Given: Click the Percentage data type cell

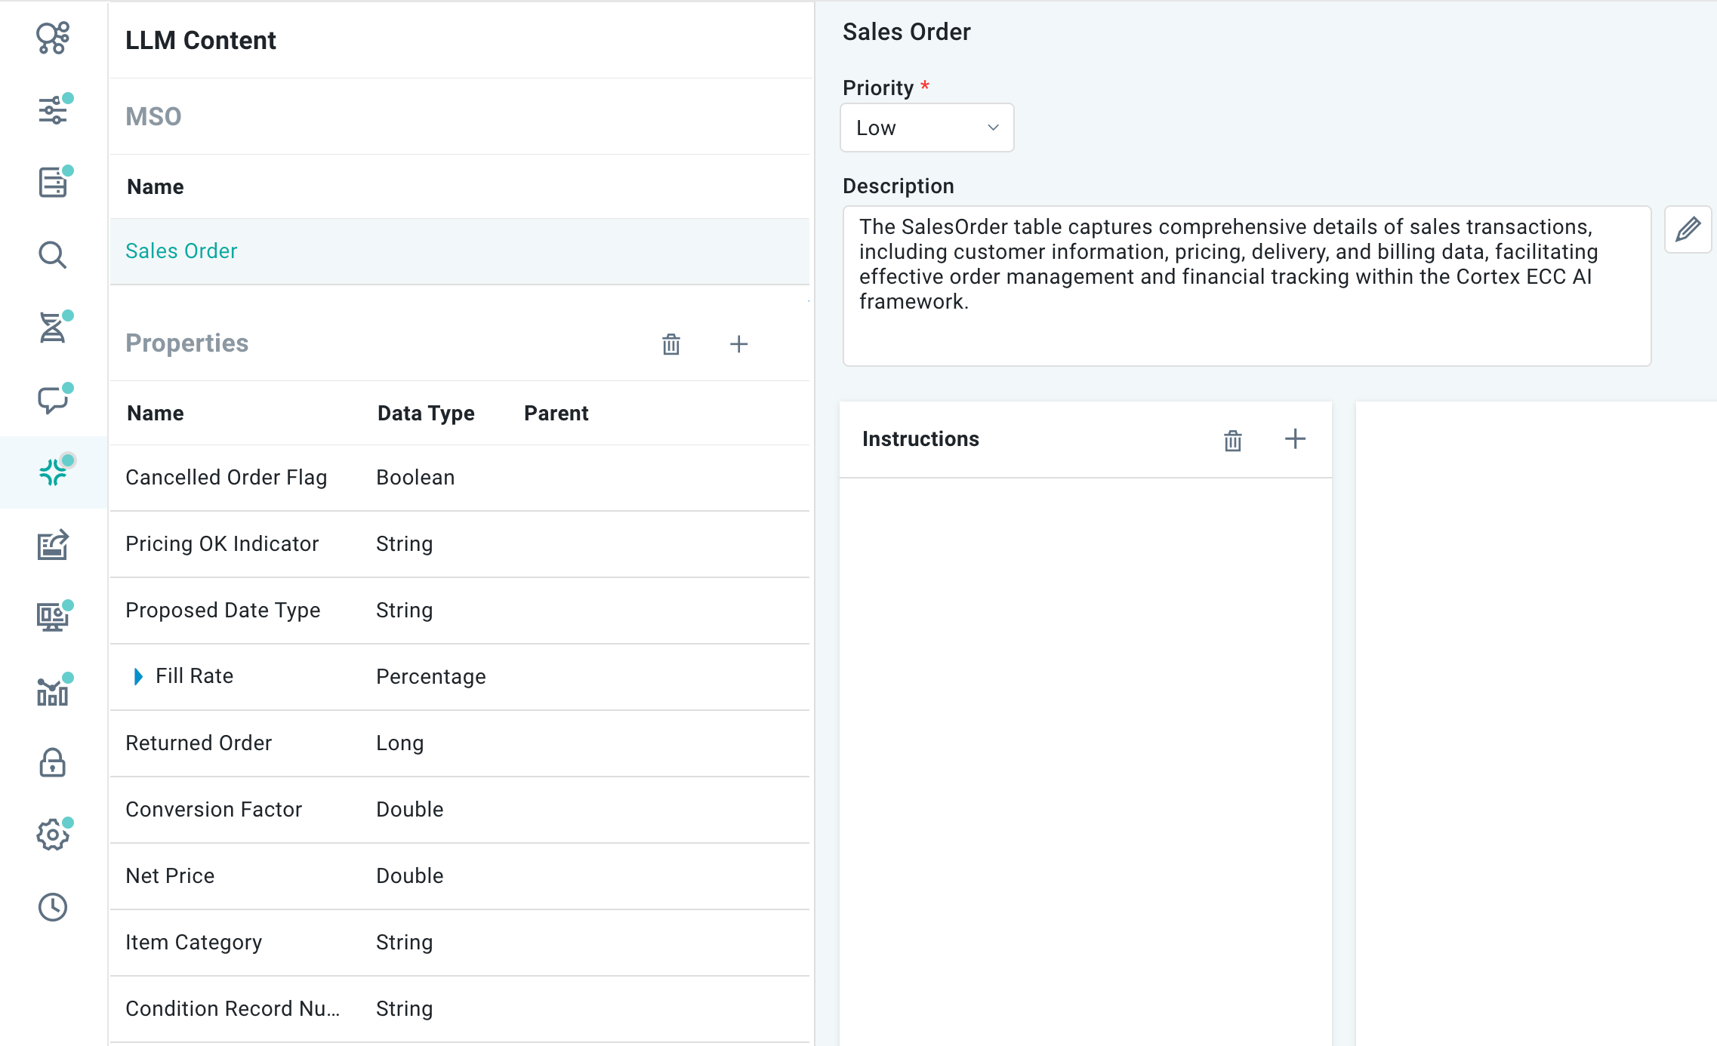Looking at the screenshot, I should click(430, 677).
